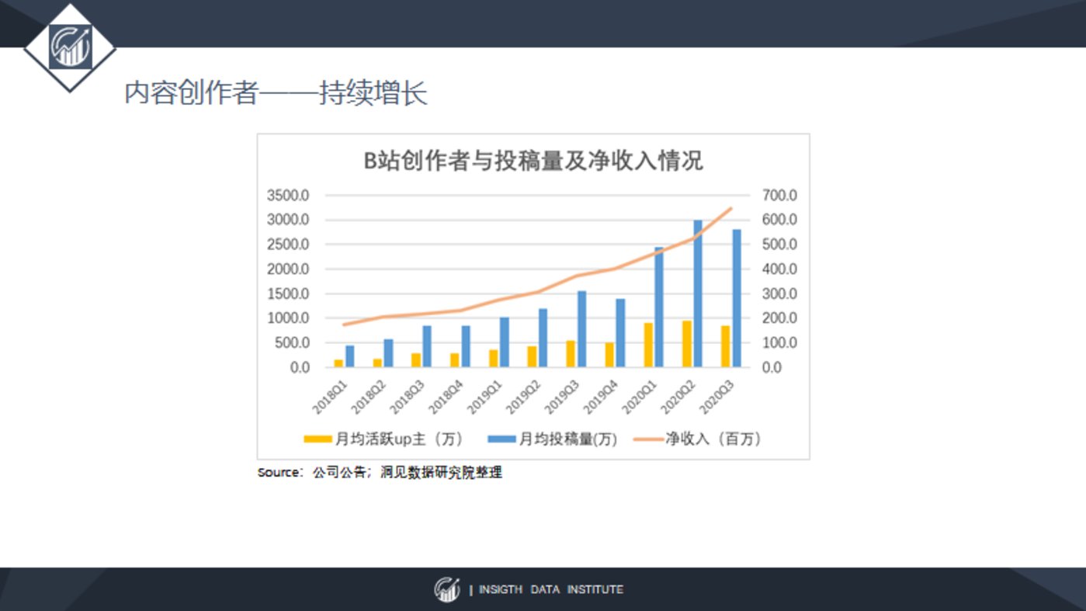Select the blue bar for 2020Q3
The width and height of the screenshot is (1086, 611).
pos(737,298)
